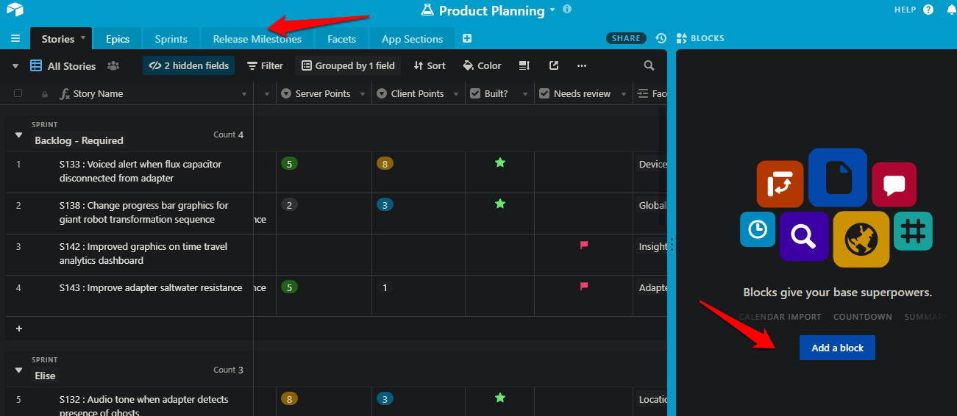Open the tables list hamburger menu

point(15,38)
